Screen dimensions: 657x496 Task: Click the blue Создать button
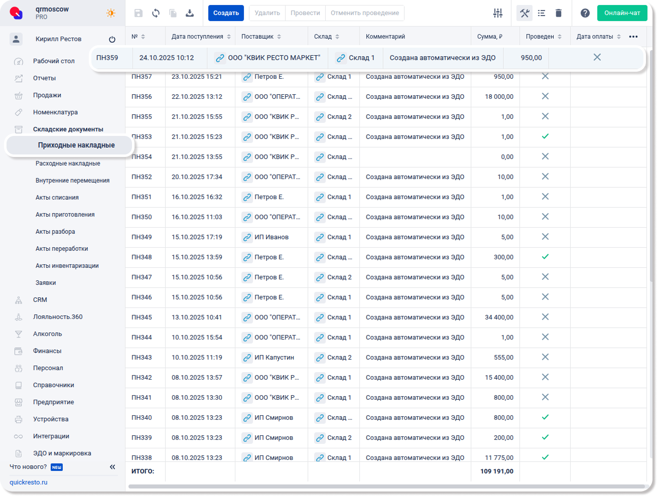(x=226, y=13)
